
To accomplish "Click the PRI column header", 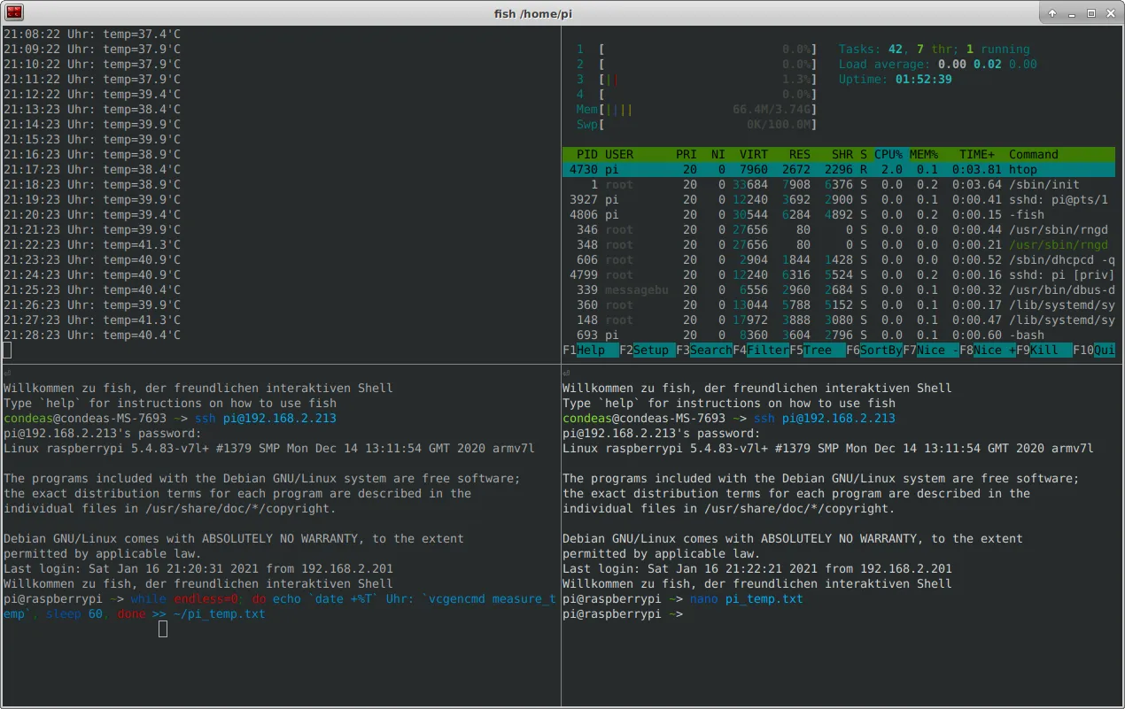I will 687,155.
